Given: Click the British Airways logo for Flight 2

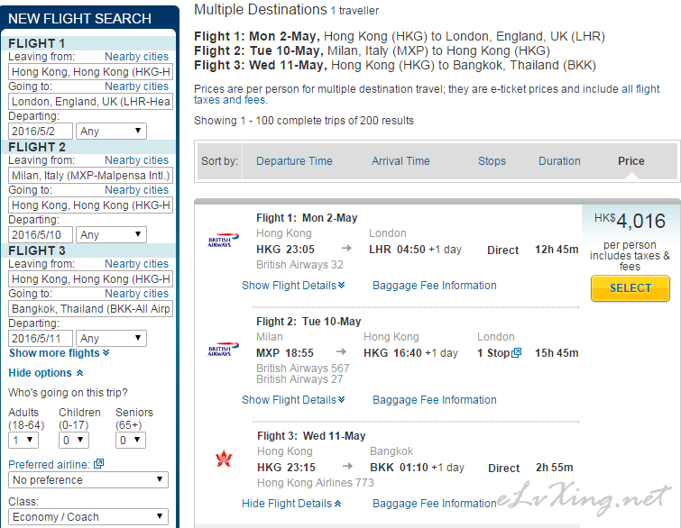Looking at the screenshot, I should (x=223, y=349).
